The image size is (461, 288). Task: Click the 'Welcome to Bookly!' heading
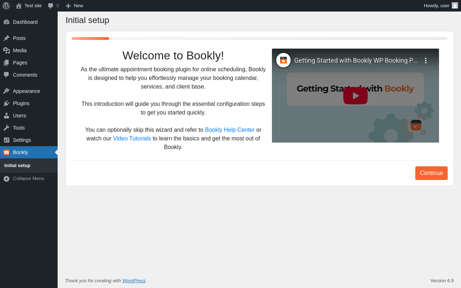point(173,55)
